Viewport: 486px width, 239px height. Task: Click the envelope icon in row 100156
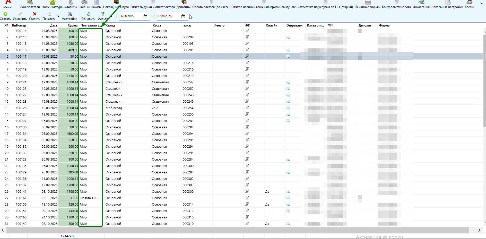point(288,205)
